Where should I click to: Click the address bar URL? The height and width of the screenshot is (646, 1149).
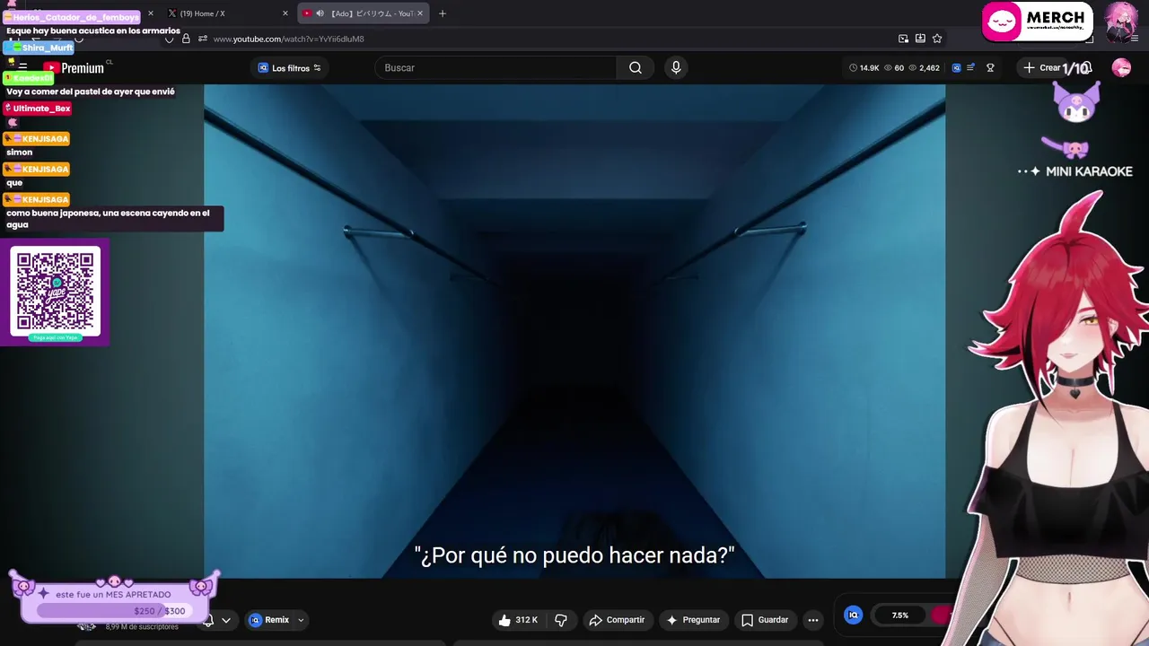click(x=288, y=39)
